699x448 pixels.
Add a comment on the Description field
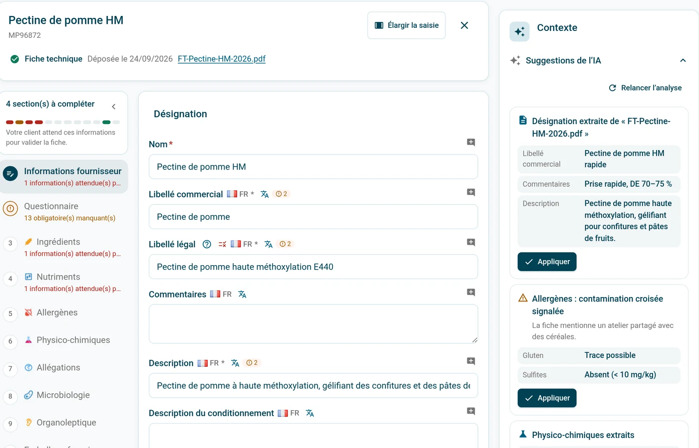[471, 361]
